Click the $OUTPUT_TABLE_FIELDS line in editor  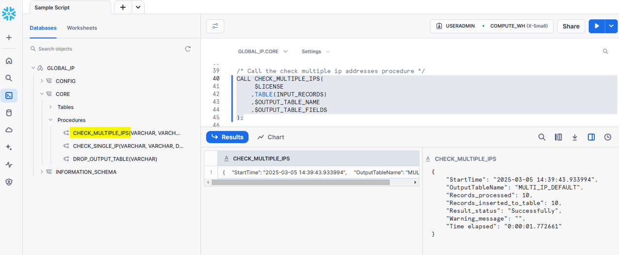coord(289,110)
